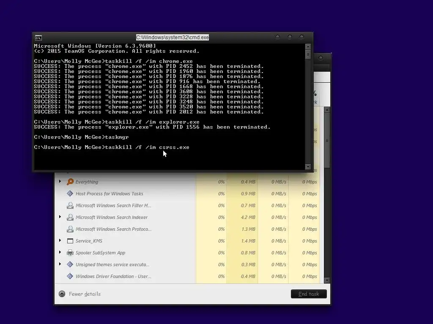
Task: Click Task Manager scrollbar down arrow
Action: [327, 281]
